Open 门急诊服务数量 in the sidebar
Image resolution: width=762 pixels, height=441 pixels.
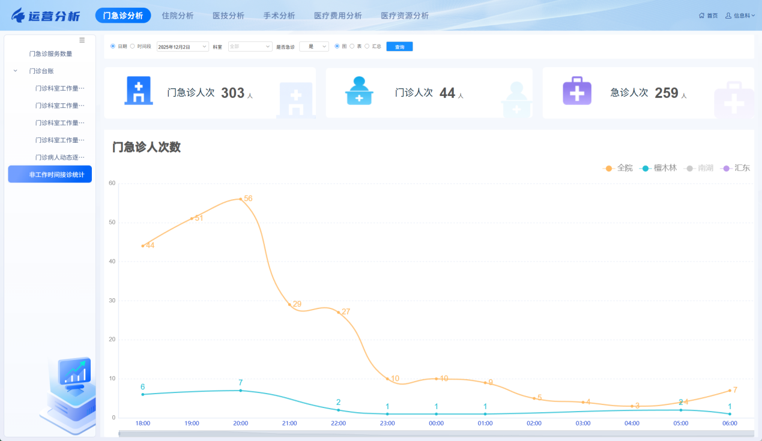point(50,54)
